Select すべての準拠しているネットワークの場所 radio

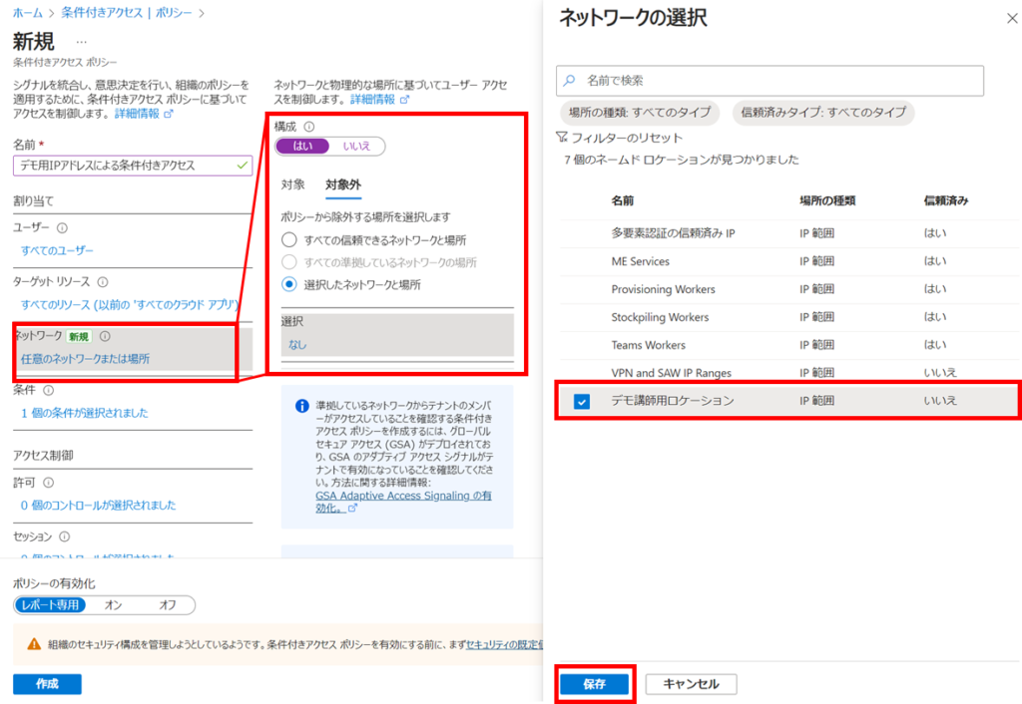pyautogui.click(x=288, y=262)
